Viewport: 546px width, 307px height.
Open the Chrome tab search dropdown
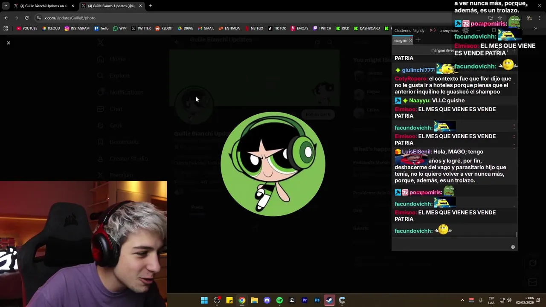[5, 6]
